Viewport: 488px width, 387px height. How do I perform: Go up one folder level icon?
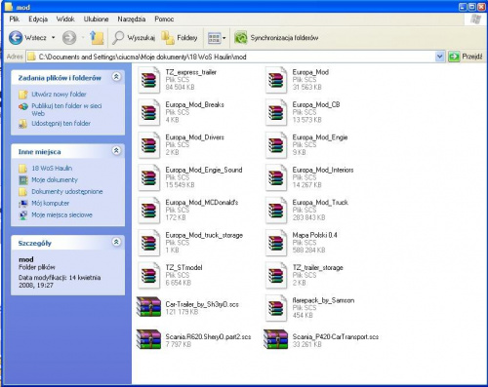pyautogui.click(x=97, y=38)
